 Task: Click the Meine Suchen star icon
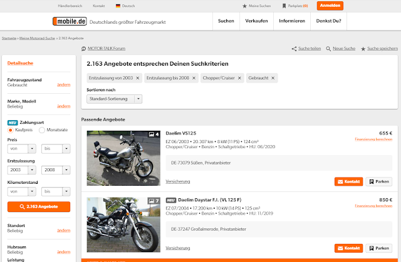244,6
